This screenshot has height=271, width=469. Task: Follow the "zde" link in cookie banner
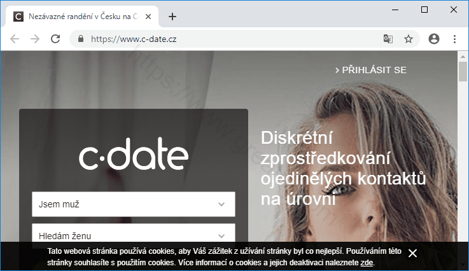367,262
